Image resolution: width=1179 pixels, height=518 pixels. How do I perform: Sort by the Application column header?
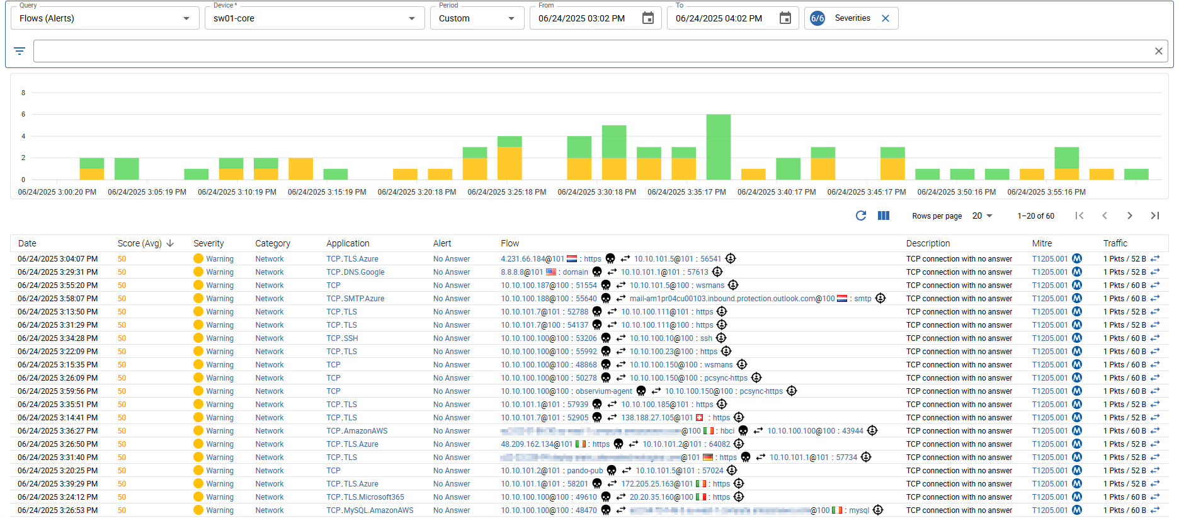click(348, 243)
